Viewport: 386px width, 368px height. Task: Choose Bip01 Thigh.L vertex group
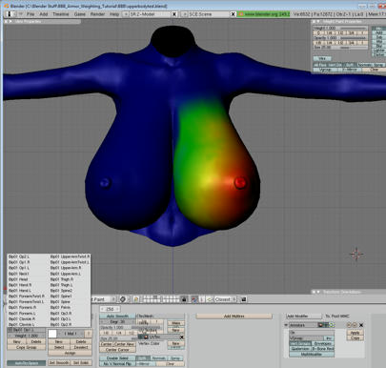pyautogui.click(x=62, y=285)
